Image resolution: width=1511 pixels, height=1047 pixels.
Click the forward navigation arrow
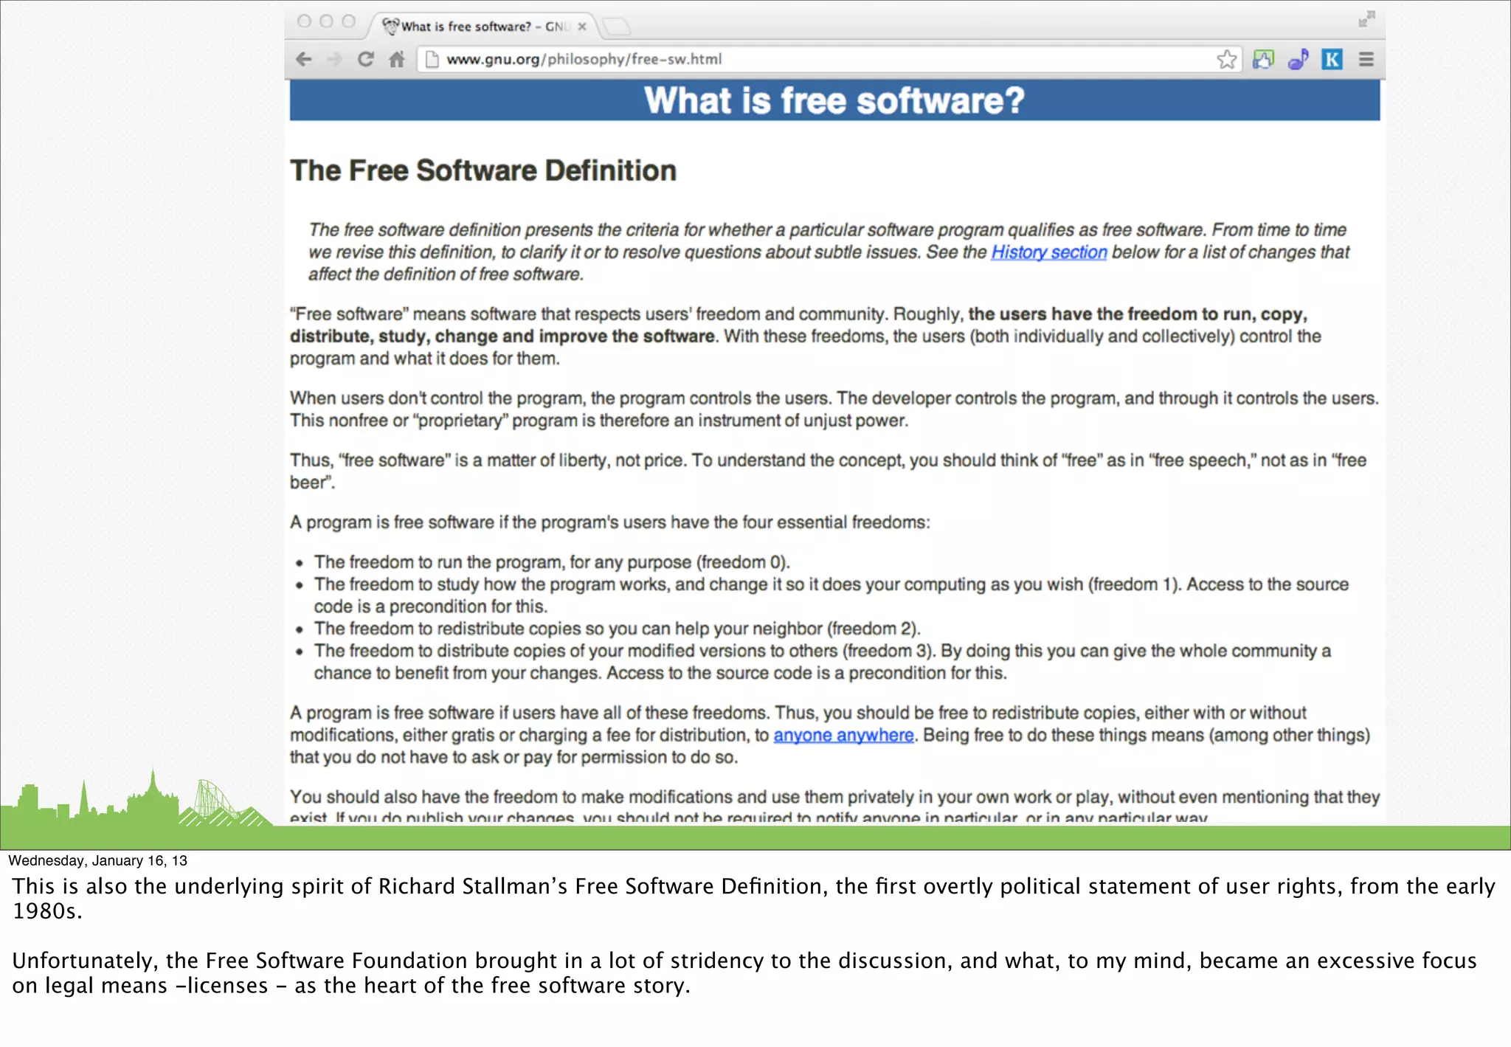pyautogui.click(x=334, y=59)
